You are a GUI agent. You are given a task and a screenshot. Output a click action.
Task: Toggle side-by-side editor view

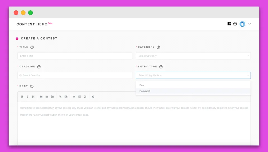[80, 97]
